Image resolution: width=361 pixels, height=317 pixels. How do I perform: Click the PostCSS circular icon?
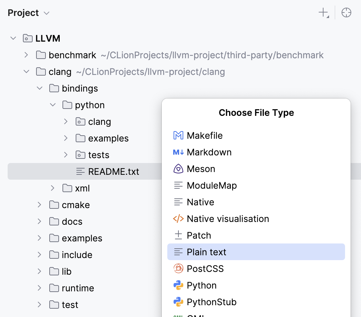[178, 268]
